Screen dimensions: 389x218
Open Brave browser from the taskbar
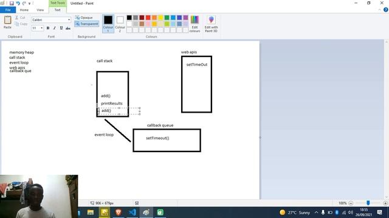[x=119, y=213]
